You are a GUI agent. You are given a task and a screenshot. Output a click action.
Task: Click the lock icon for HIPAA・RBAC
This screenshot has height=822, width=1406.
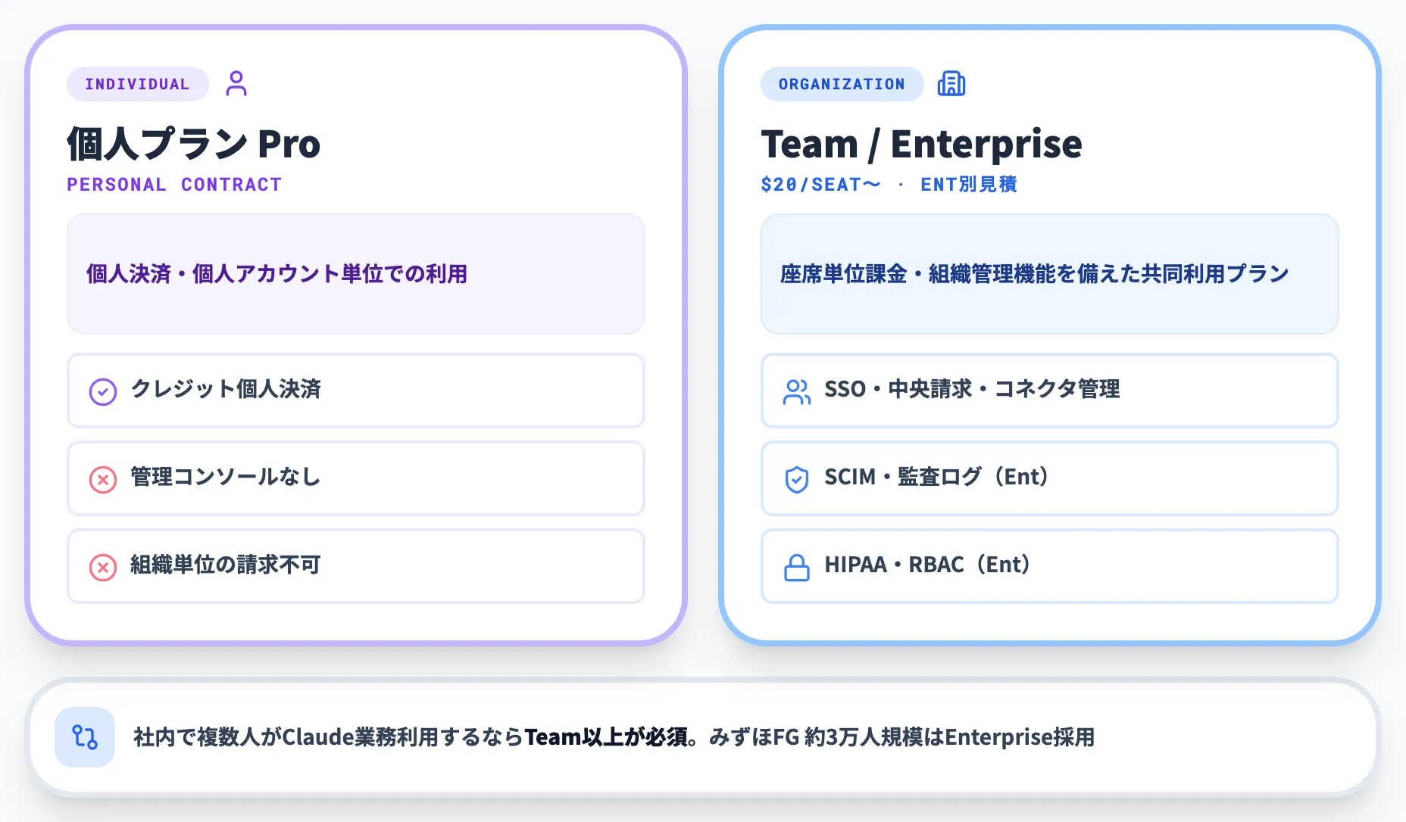(797, 567)
